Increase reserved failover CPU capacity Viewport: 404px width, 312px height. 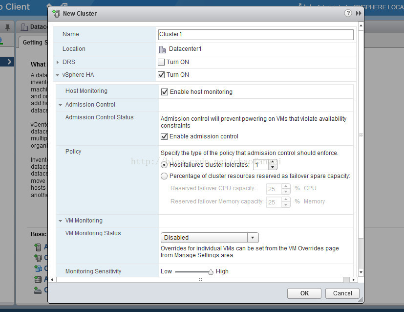point(286,186)
